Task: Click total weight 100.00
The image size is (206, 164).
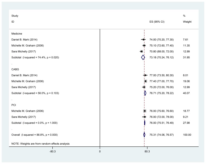Action: pos(187,135)
